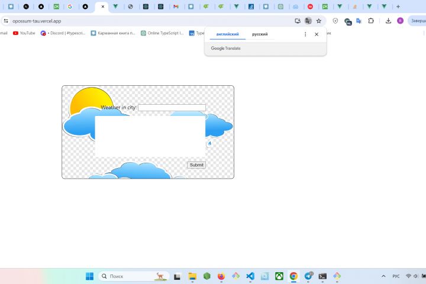
Task: Open the shield extension icon
Action: [335, 21]
